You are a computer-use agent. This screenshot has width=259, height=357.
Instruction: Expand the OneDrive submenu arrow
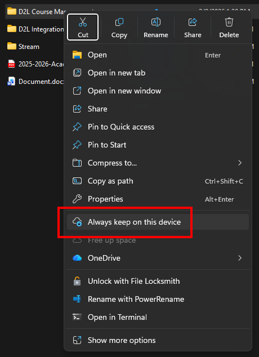point(240,258)
